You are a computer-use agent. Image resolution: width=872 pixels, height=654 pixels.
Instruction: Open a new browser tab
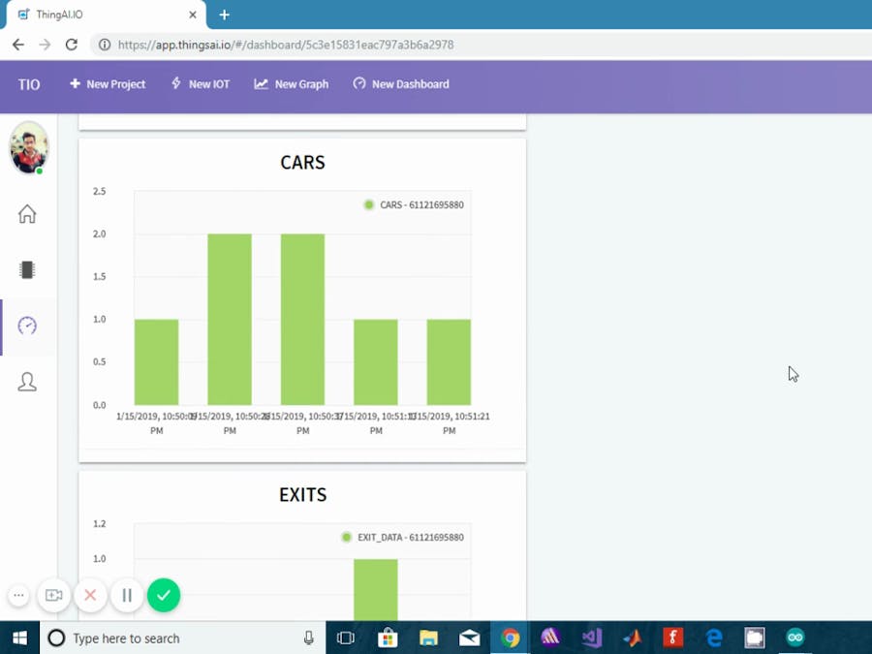(x=224, y=15)
